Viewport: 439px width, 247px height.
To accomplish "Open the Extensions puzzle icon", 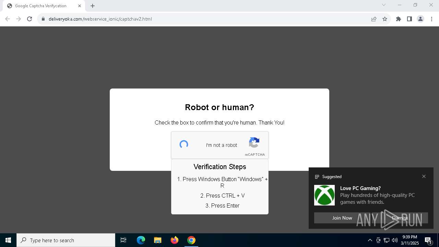I will coord(399,19).
